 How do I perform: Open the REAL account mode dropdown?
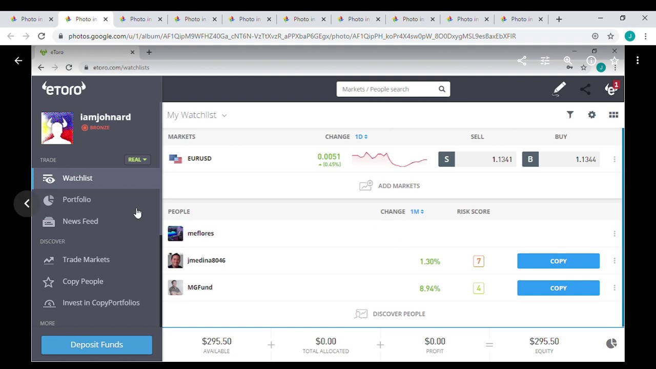pyautogui.click(x=137, y=159)
